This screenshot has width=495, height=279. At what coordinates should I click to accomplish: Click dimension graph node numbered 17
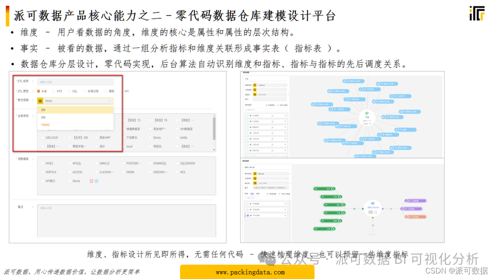tap(328, 123)
